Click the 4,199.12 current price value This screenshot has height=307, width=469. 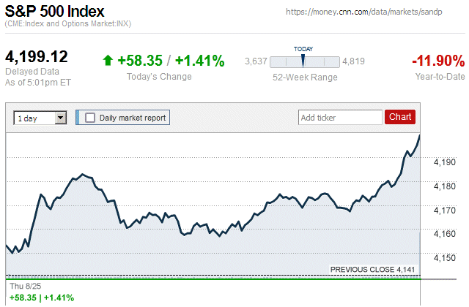pos(37,57)
